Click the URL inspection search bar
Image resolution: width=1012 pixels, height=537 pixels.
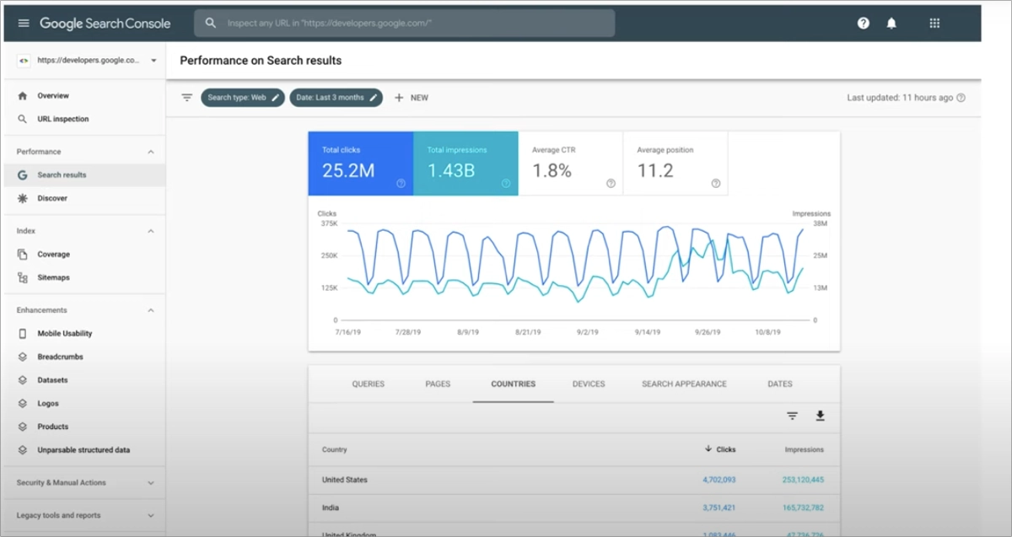point(405,23)
